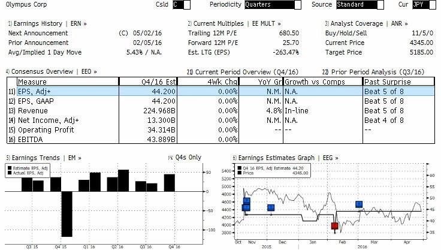Click Trailing 12M P/E value 680.50
Viewport: 441px width, 250px height.
pos(289,33)
